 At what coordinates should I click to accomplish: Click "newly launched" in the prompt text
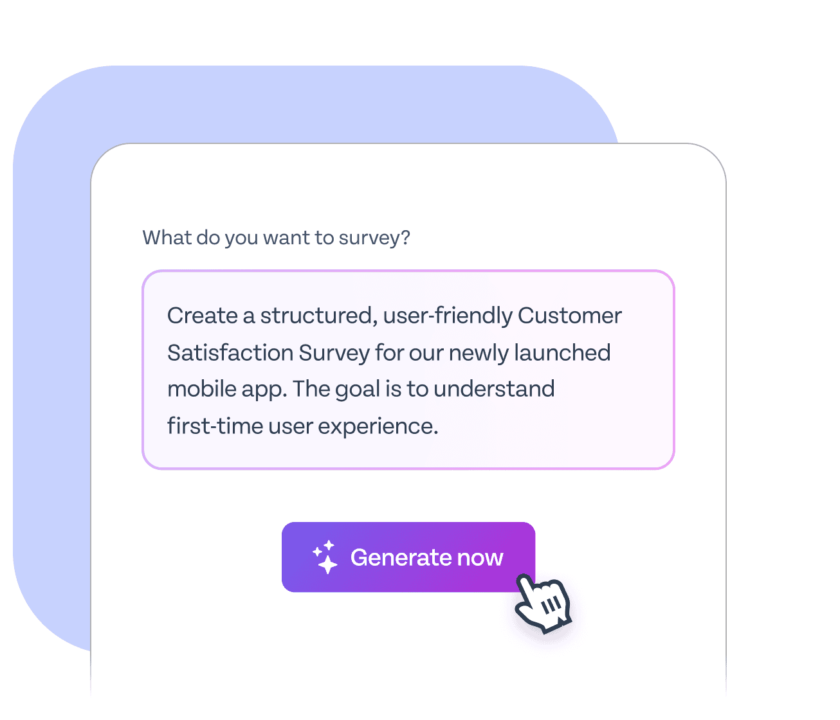[529, 353]
